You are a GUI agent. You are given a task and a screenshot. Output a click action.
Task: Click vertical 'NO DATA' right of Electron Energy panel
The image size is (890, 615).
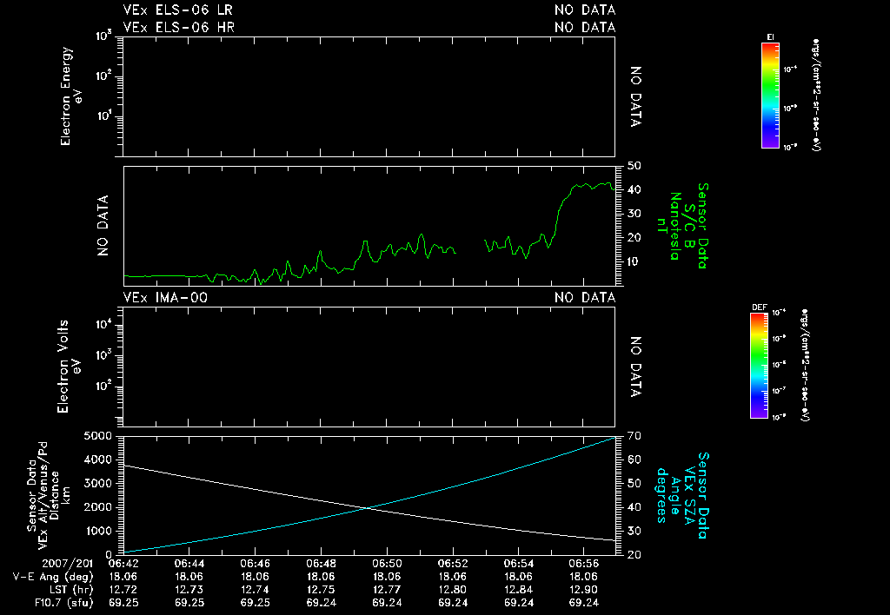tap(635, 96)
